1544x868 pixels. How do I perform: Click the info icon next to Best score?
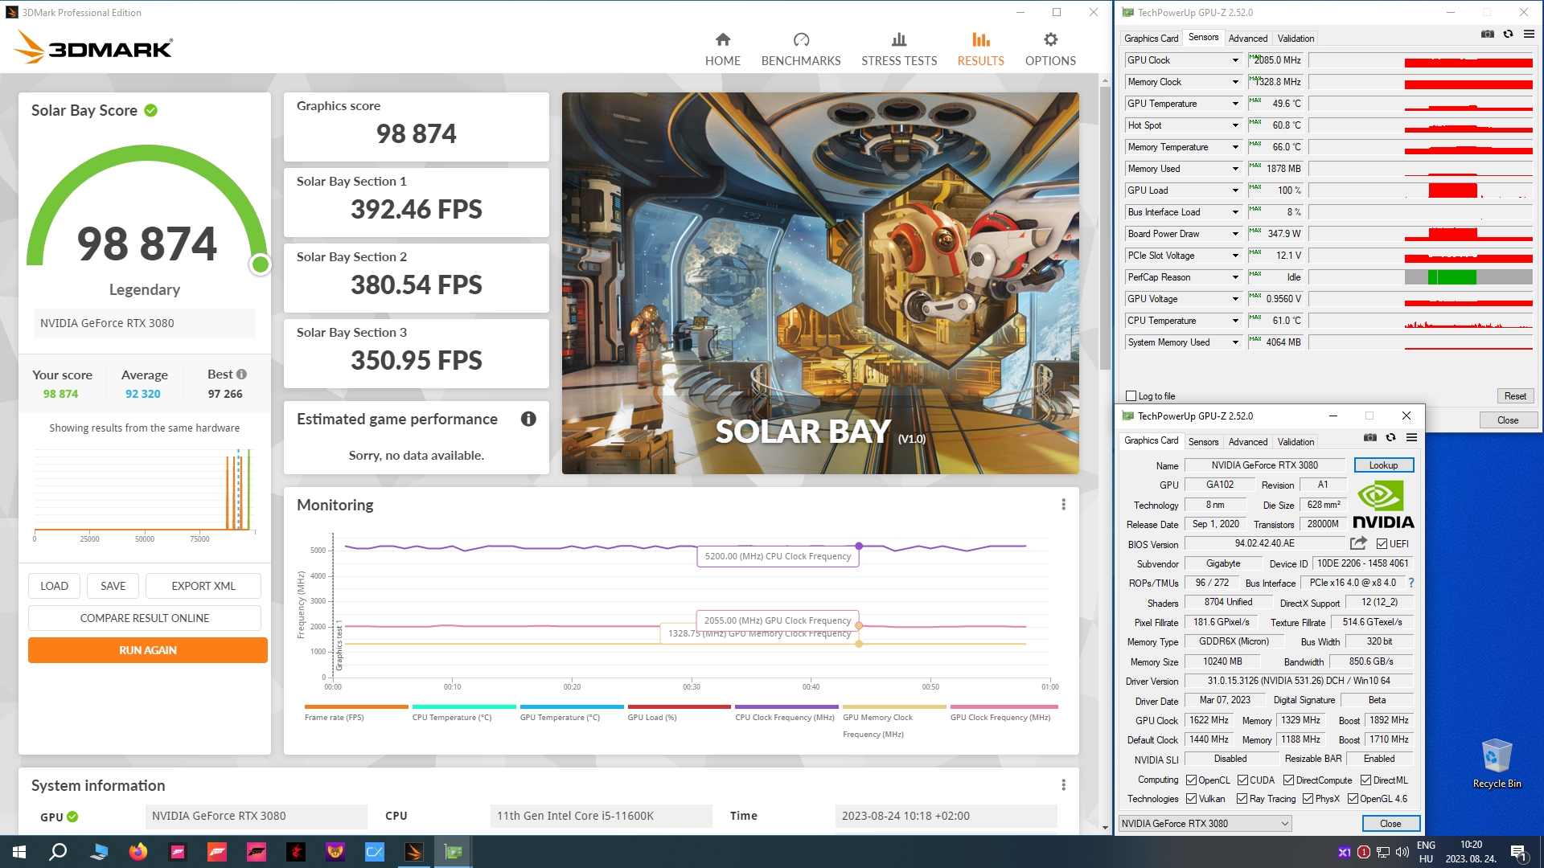(242, 375)
